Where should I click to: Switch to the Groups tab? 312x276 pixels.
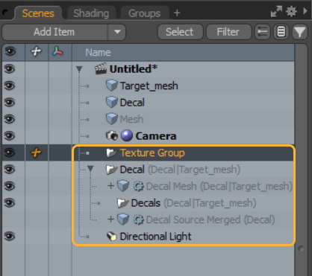144,13
